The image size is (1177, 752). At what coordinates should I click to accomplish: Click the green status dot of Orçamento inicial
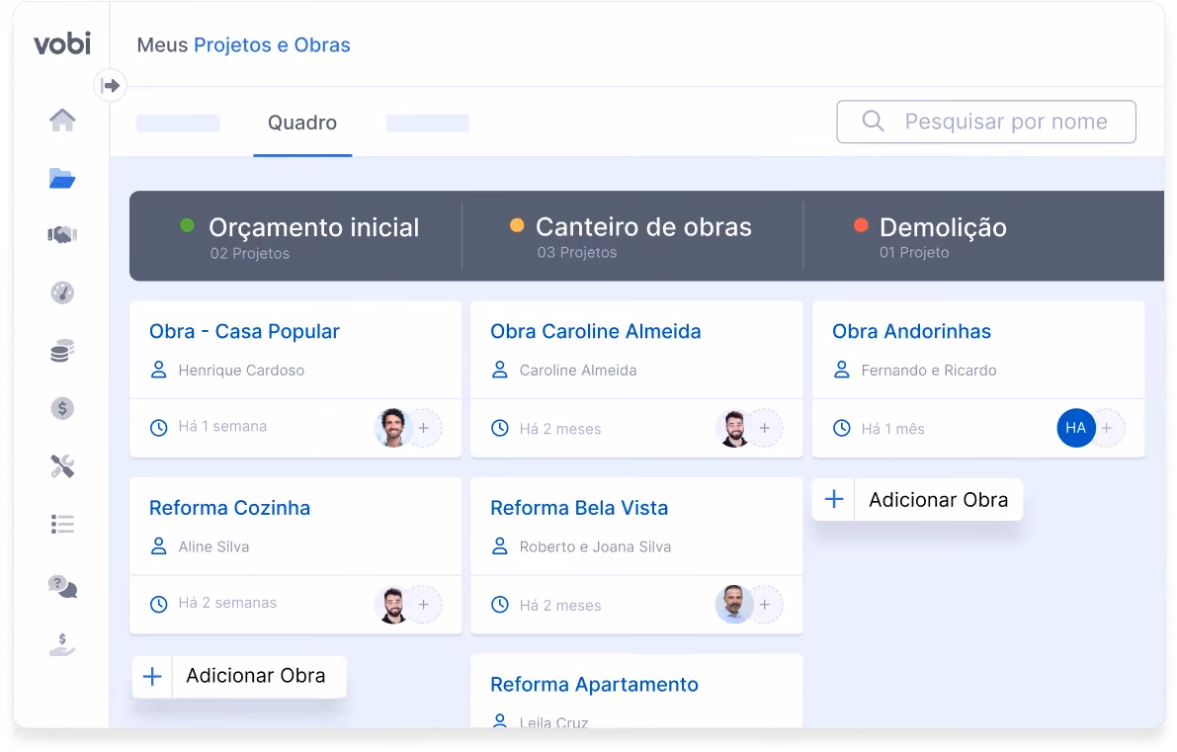coord(188,225)
